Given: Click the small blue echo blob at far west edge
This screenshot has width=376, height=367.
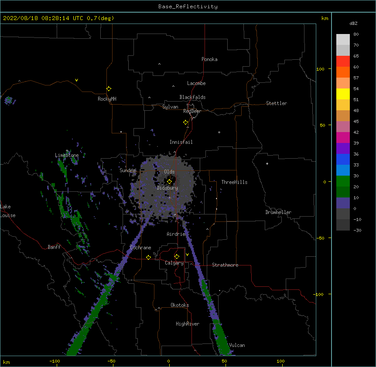Looking at the screenshot, I should coord(9,101).
